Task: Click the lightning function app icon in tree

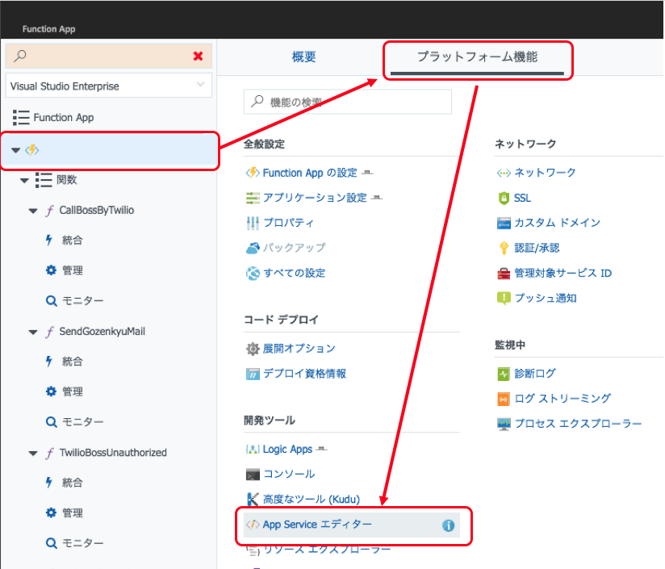Action: [x=32, y=150]
